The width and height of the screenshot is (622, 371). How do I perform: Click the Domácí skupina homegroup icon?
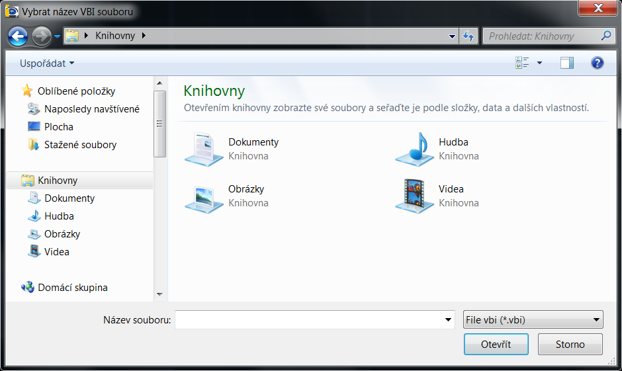[x=28, y=287]
